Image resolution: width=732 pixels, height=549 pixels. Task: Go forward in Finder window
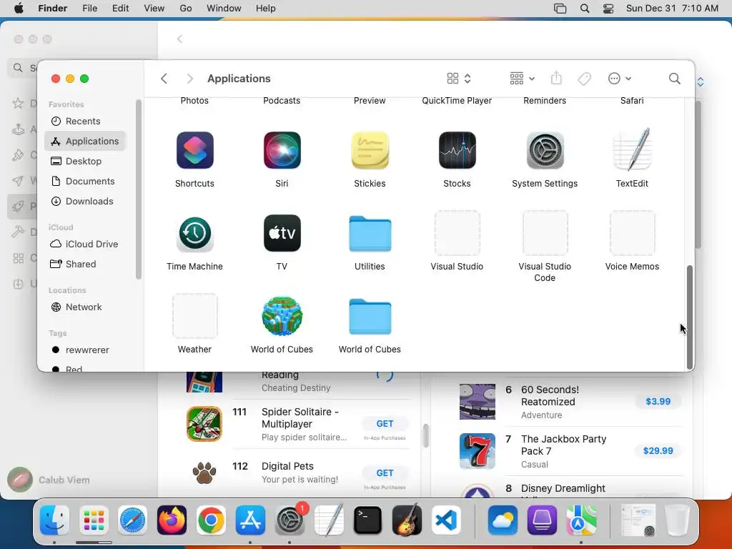[x=189, y=79]
